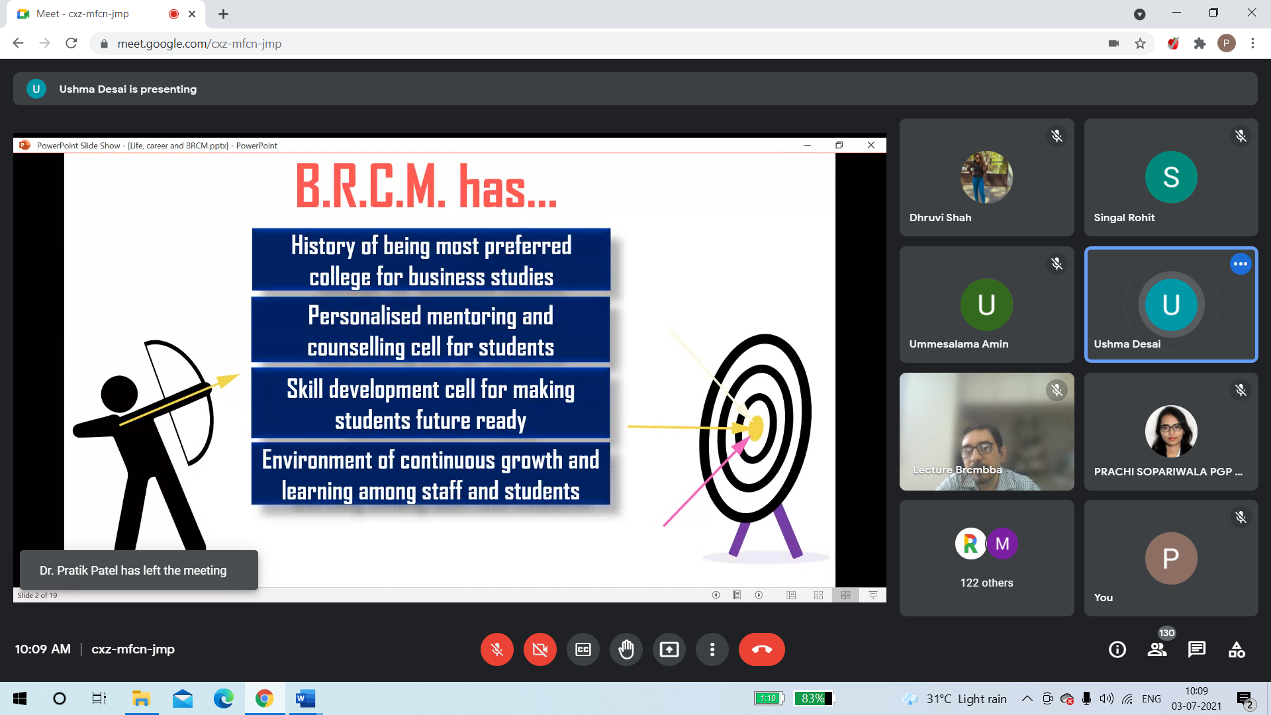
Task: Click the present now icon
Action: (x=669, y=649)
